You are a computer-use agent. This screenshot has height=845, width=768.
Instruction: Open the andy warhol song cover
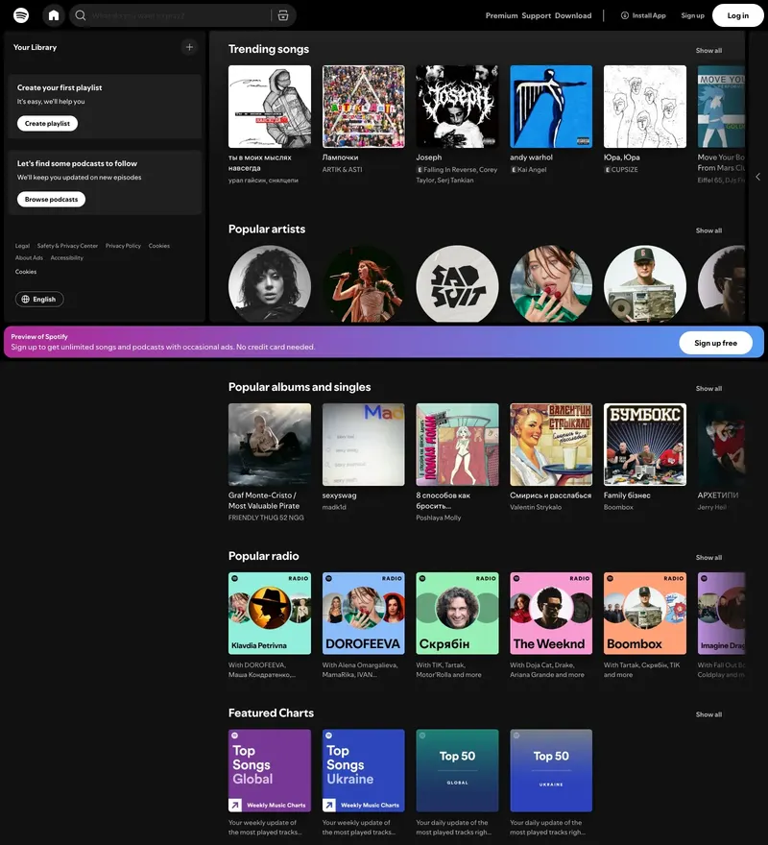[551, 107]
